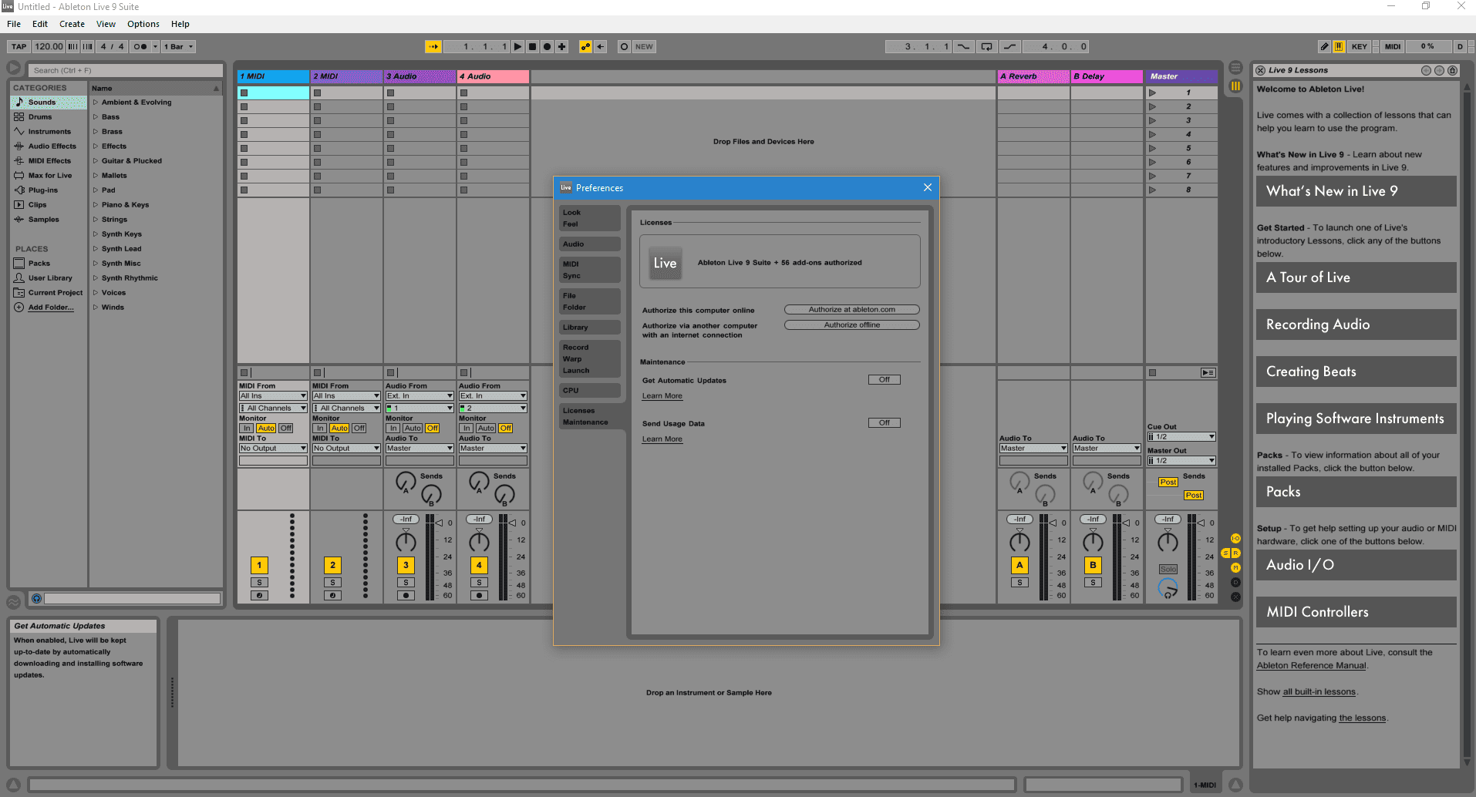Click the browser Search field
This screenshot has height=797, width=1476.
[x=126, y=70]
